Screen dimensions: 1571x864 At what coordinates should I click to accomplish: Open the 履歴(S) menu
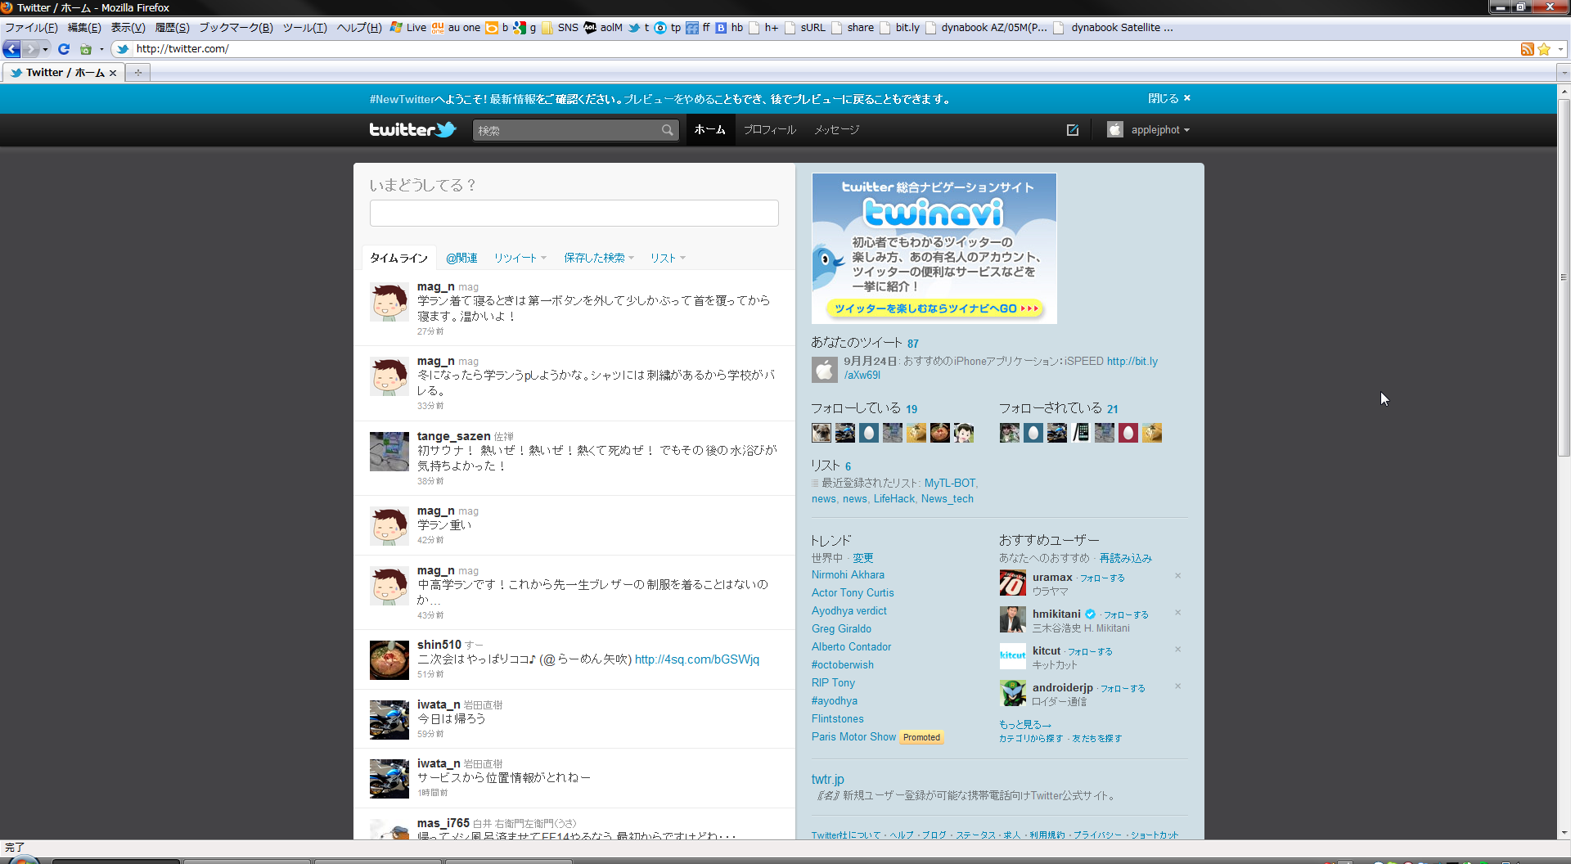(x=172, y=27)
